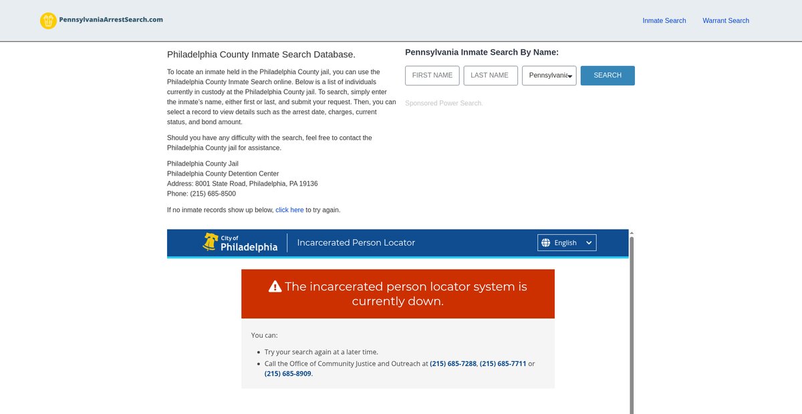Viewport: 802px width, 414px height.
Task: Click the City of Philadelphia bell logo
Action: [x=211, y=242]
